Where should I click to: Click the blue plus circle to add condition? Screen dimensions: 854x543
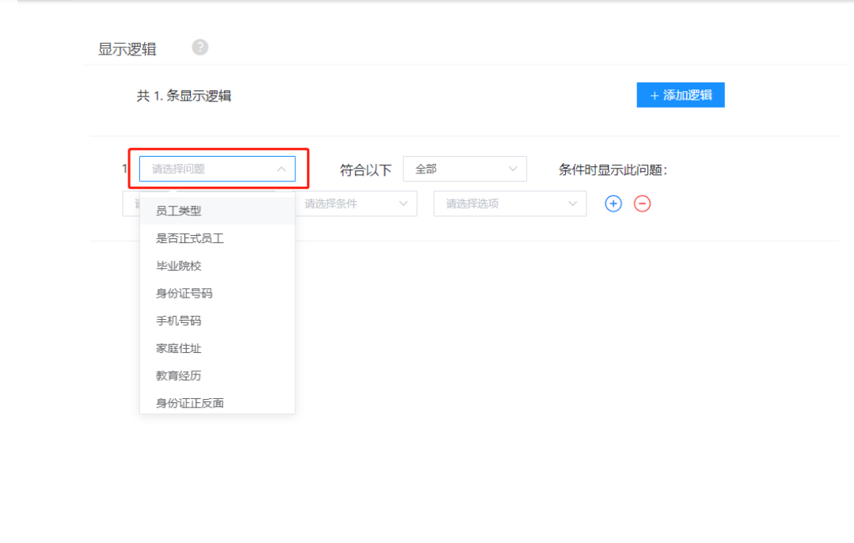(613, 203)
